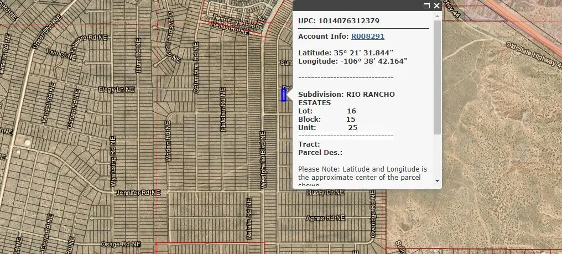
Task: Click the popup scrollbar down arrow
Action: tap(437, 180)
